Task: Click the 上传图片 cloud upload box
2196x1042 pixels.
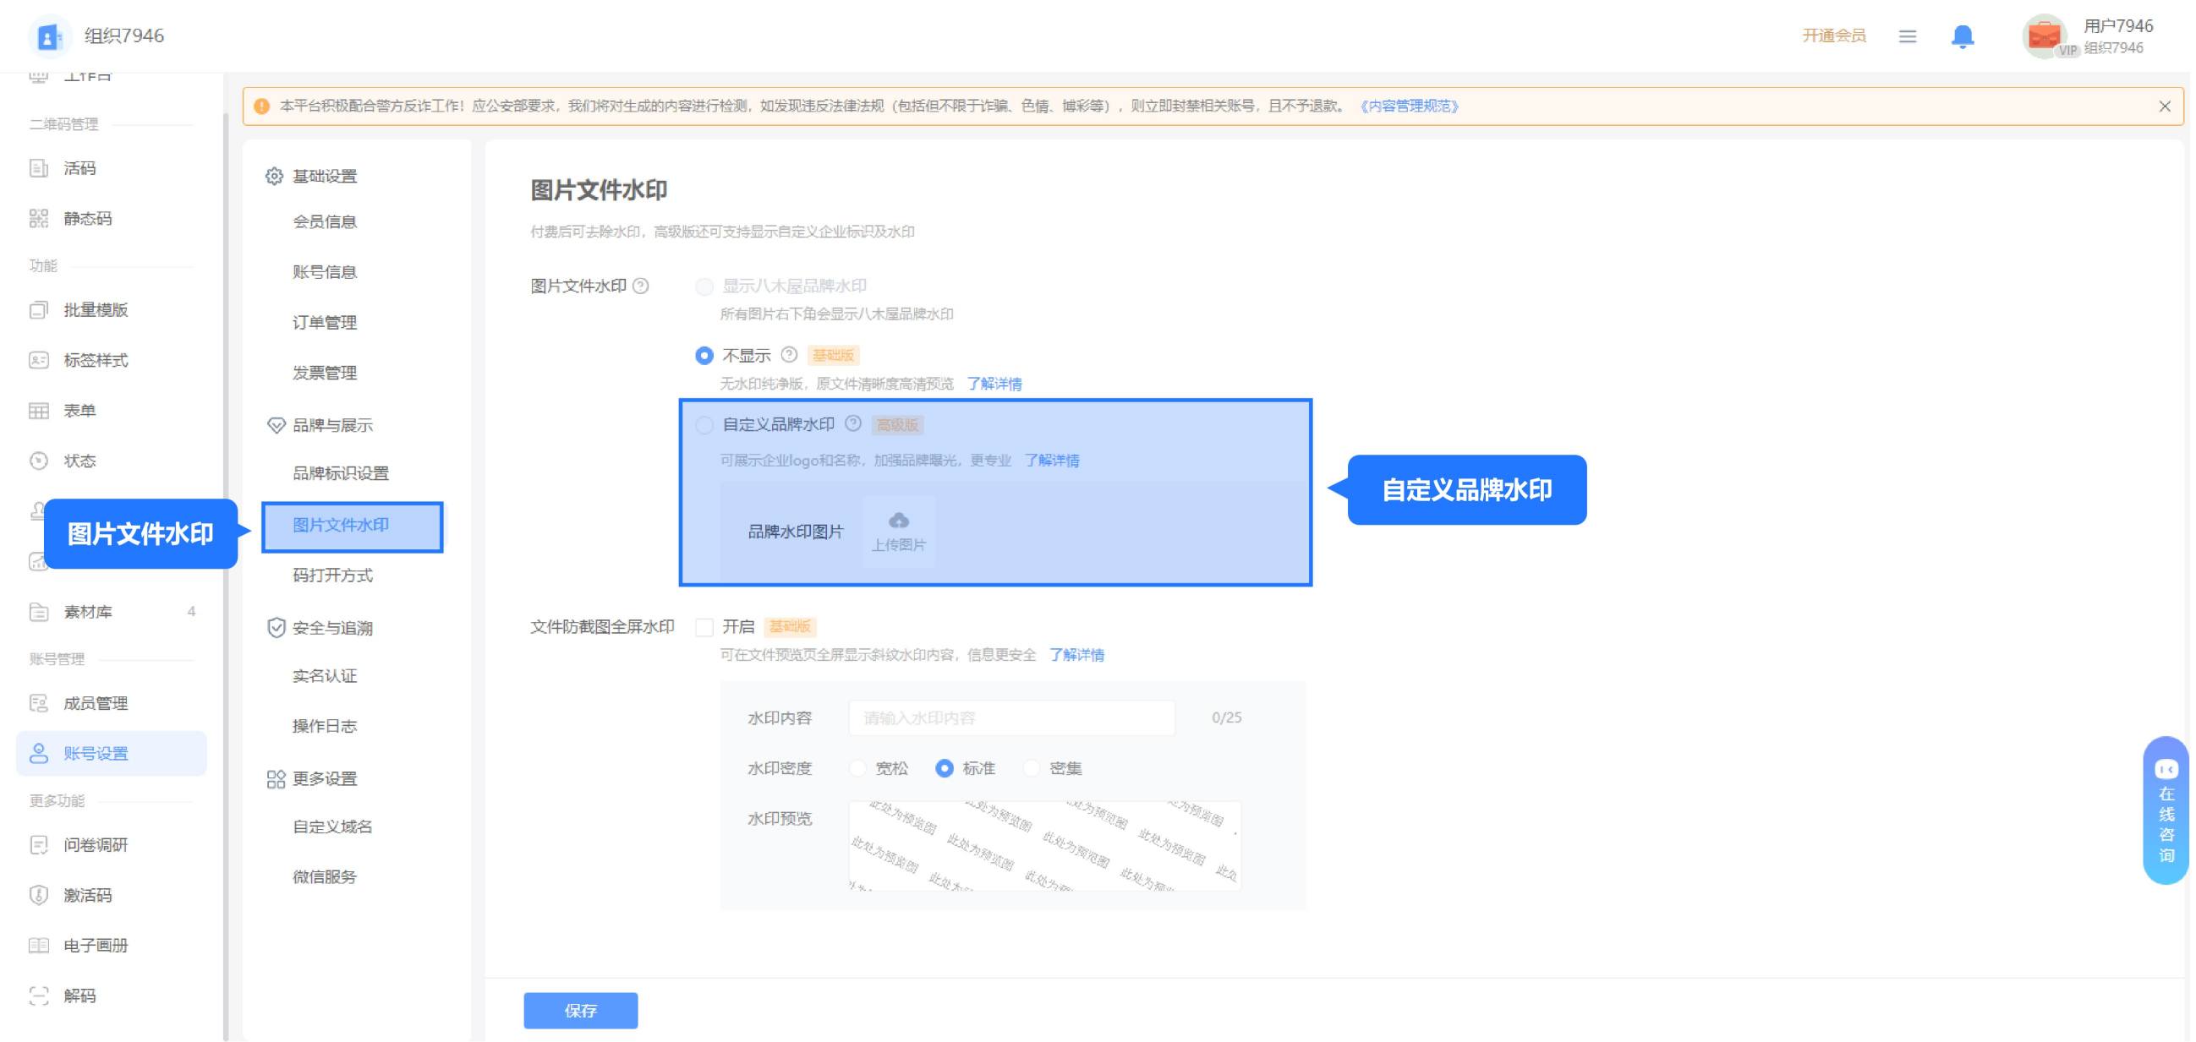Action: (899, 531)
